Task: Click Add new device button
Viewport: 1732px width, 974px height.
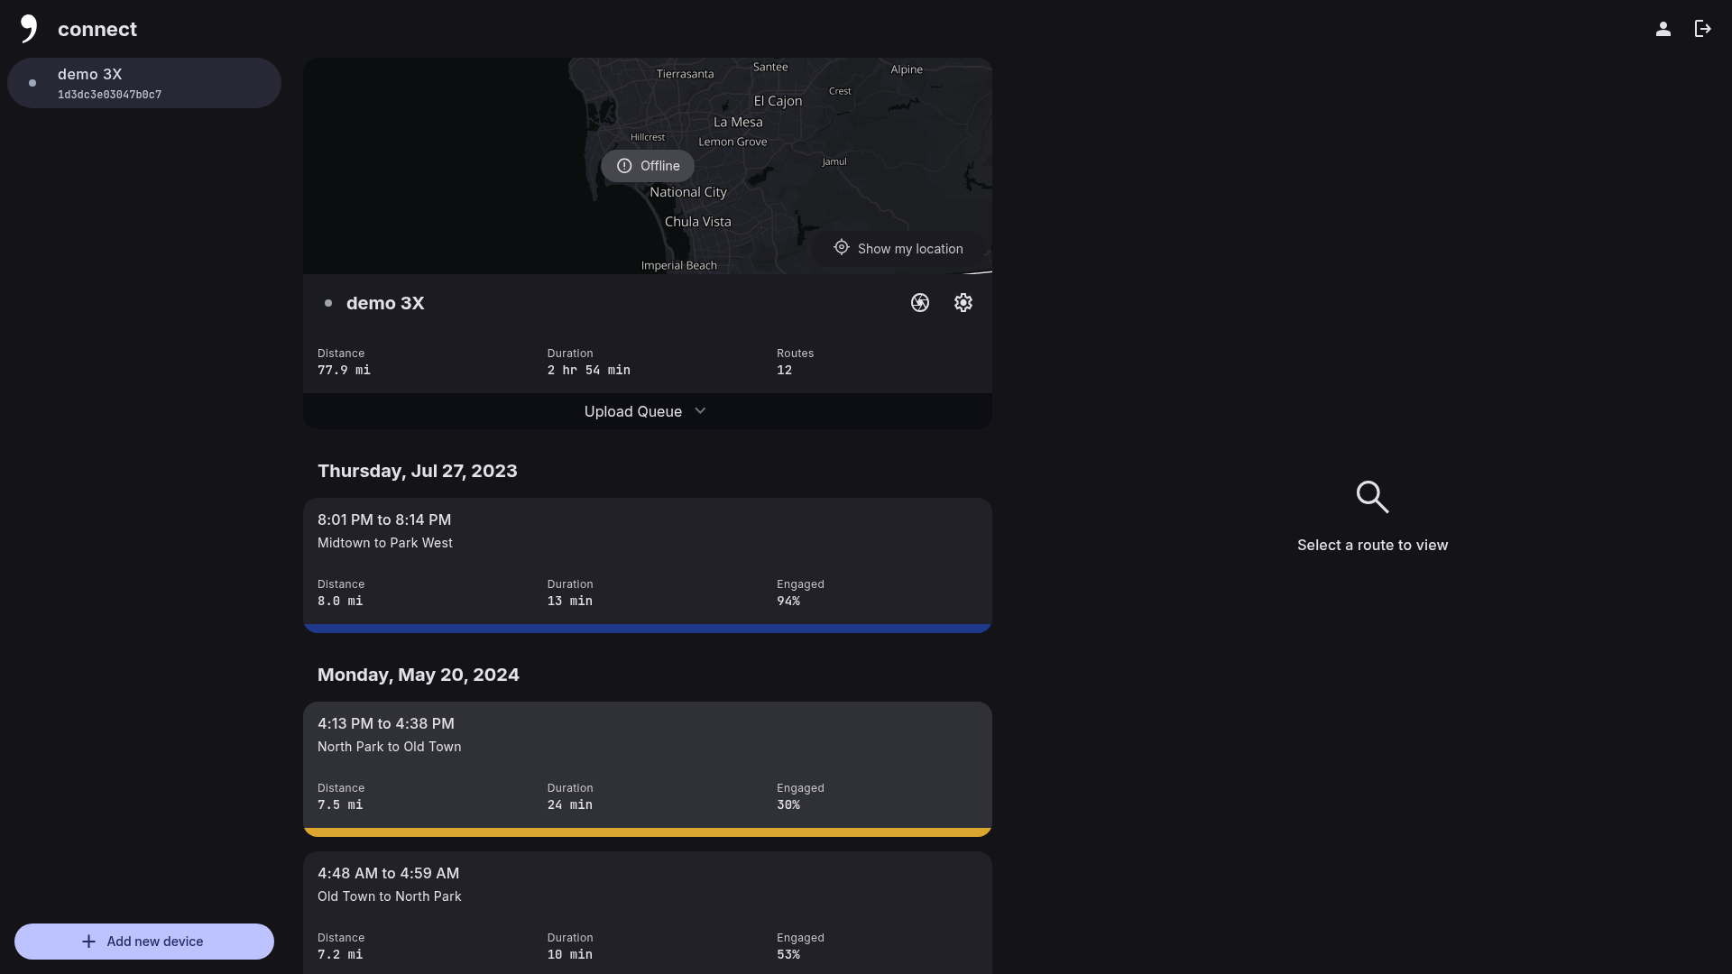Action: tap(144, 942)
